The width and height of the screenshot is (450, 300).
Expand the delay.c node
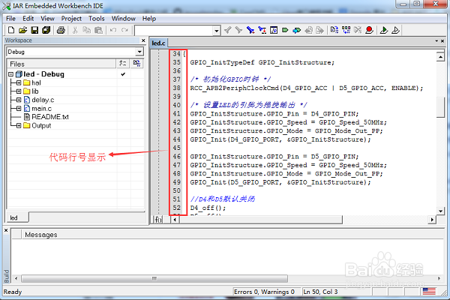[x=19, y=100]
